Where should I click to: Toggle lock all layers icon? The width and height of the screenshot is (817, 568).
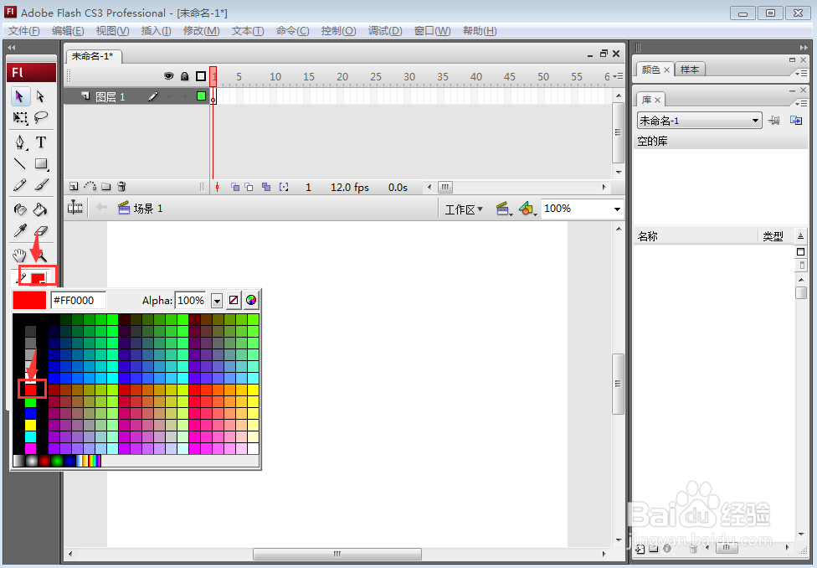coord(184,76)
